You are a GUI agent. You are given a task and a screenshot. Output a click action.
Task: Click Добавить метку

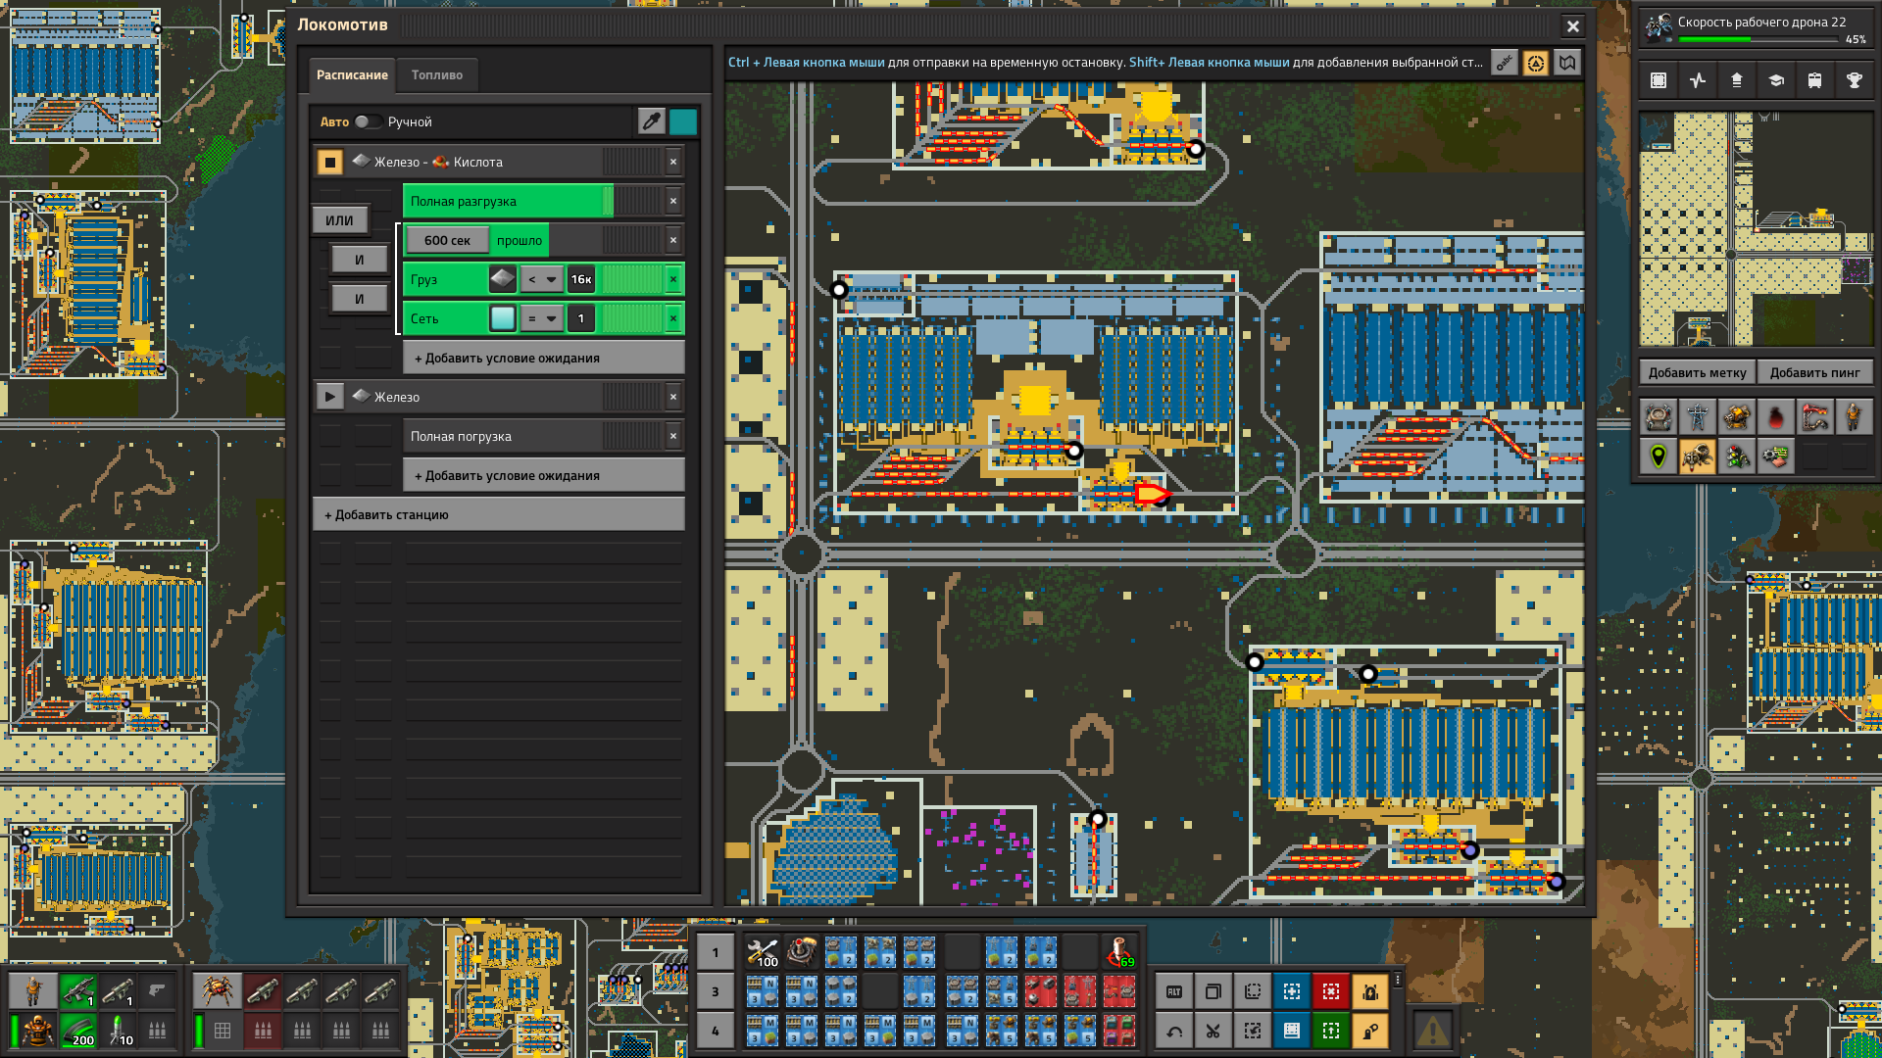[x=1697, y=372]
